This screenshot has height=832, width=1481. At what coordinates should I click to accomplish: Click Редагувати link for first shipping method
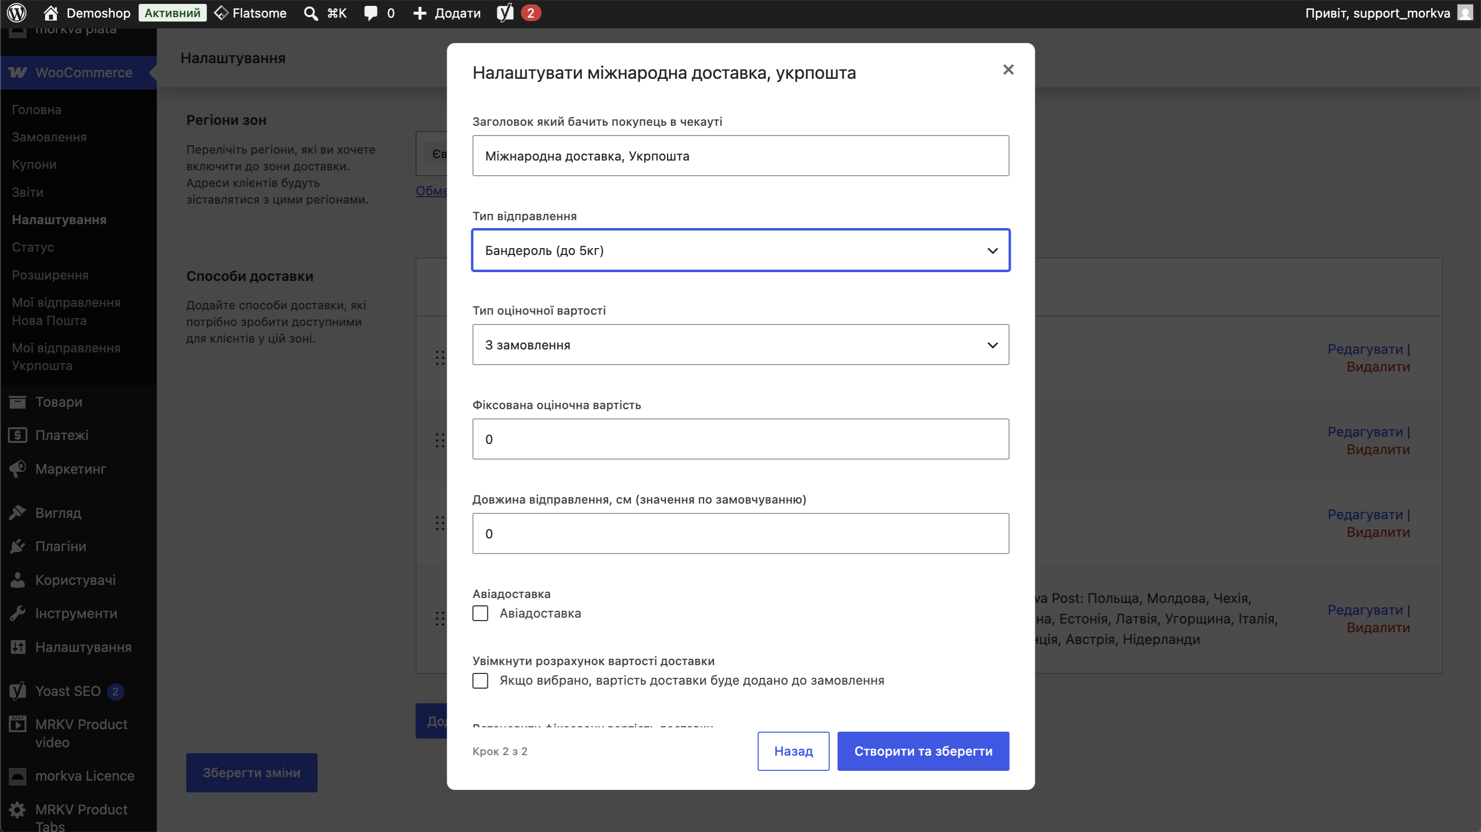click(x=1365, y=349)
